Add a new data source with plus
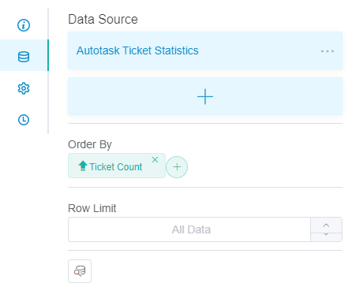The height and width of the screenshot is (287, 348). (205, 96)
